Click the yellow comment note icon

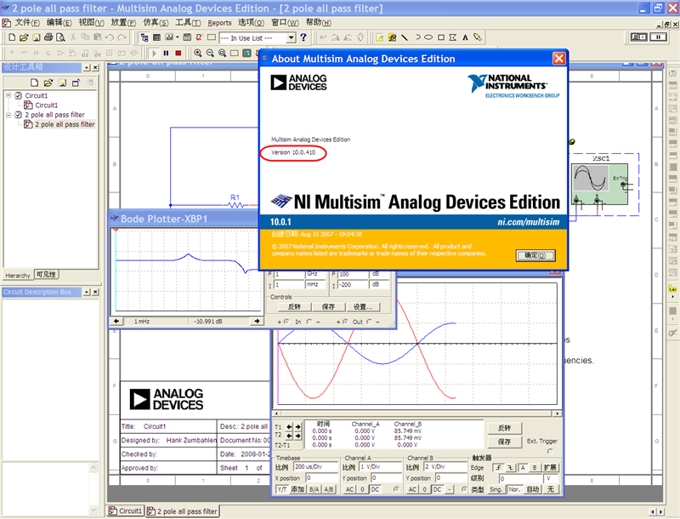click(379, 37)
